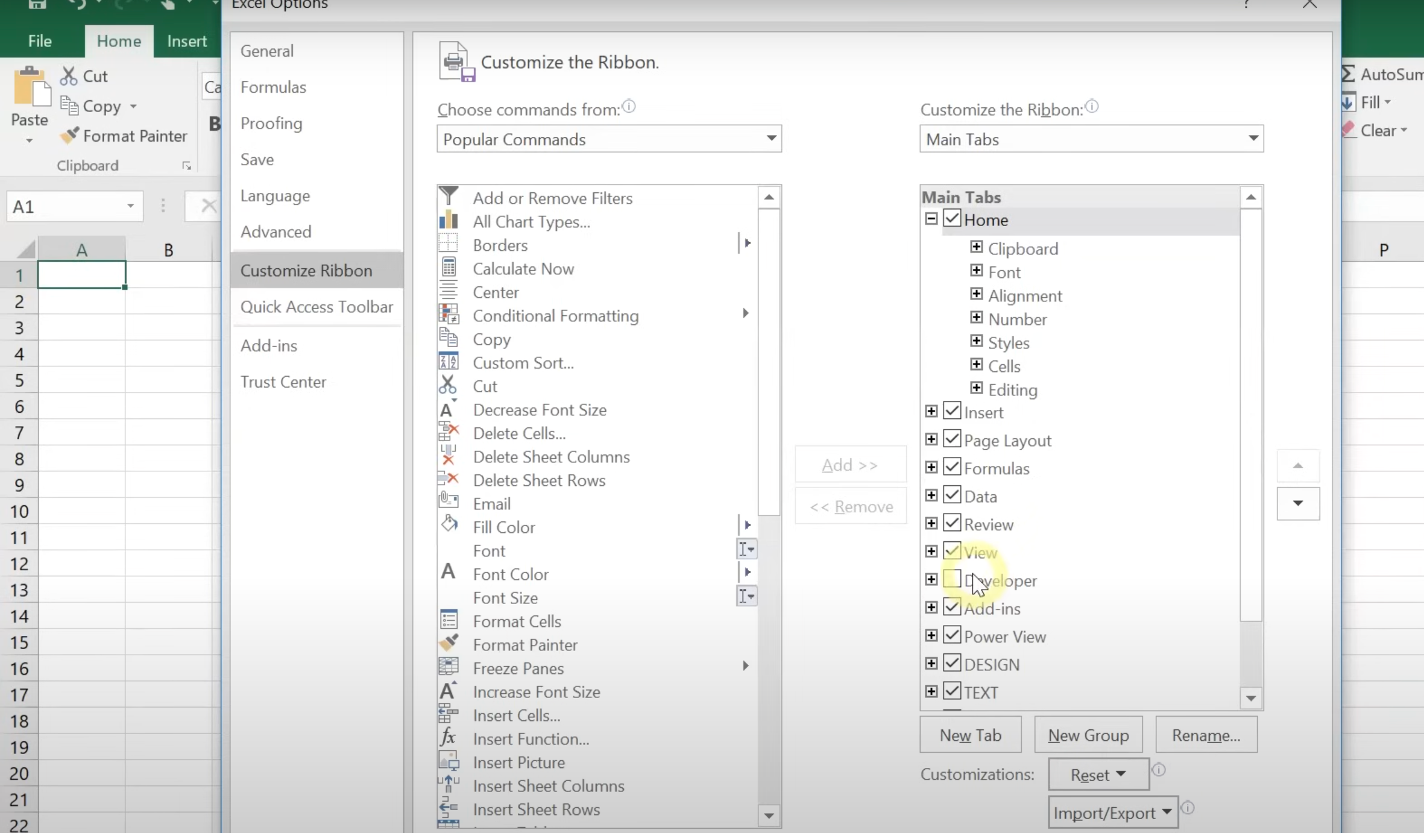This screenshot has width=1424, height=833.
Task: Click the Move Down arrow button
Action: [x=1298, y=503]
